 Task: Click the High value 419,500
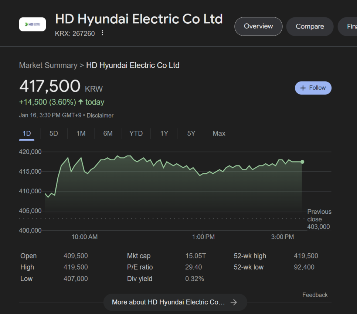coord(76,267)
